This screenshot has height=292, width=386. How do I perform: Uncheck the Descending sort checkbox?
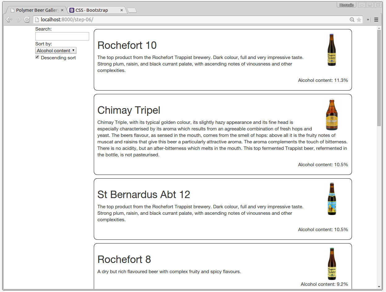click(37, 57)
